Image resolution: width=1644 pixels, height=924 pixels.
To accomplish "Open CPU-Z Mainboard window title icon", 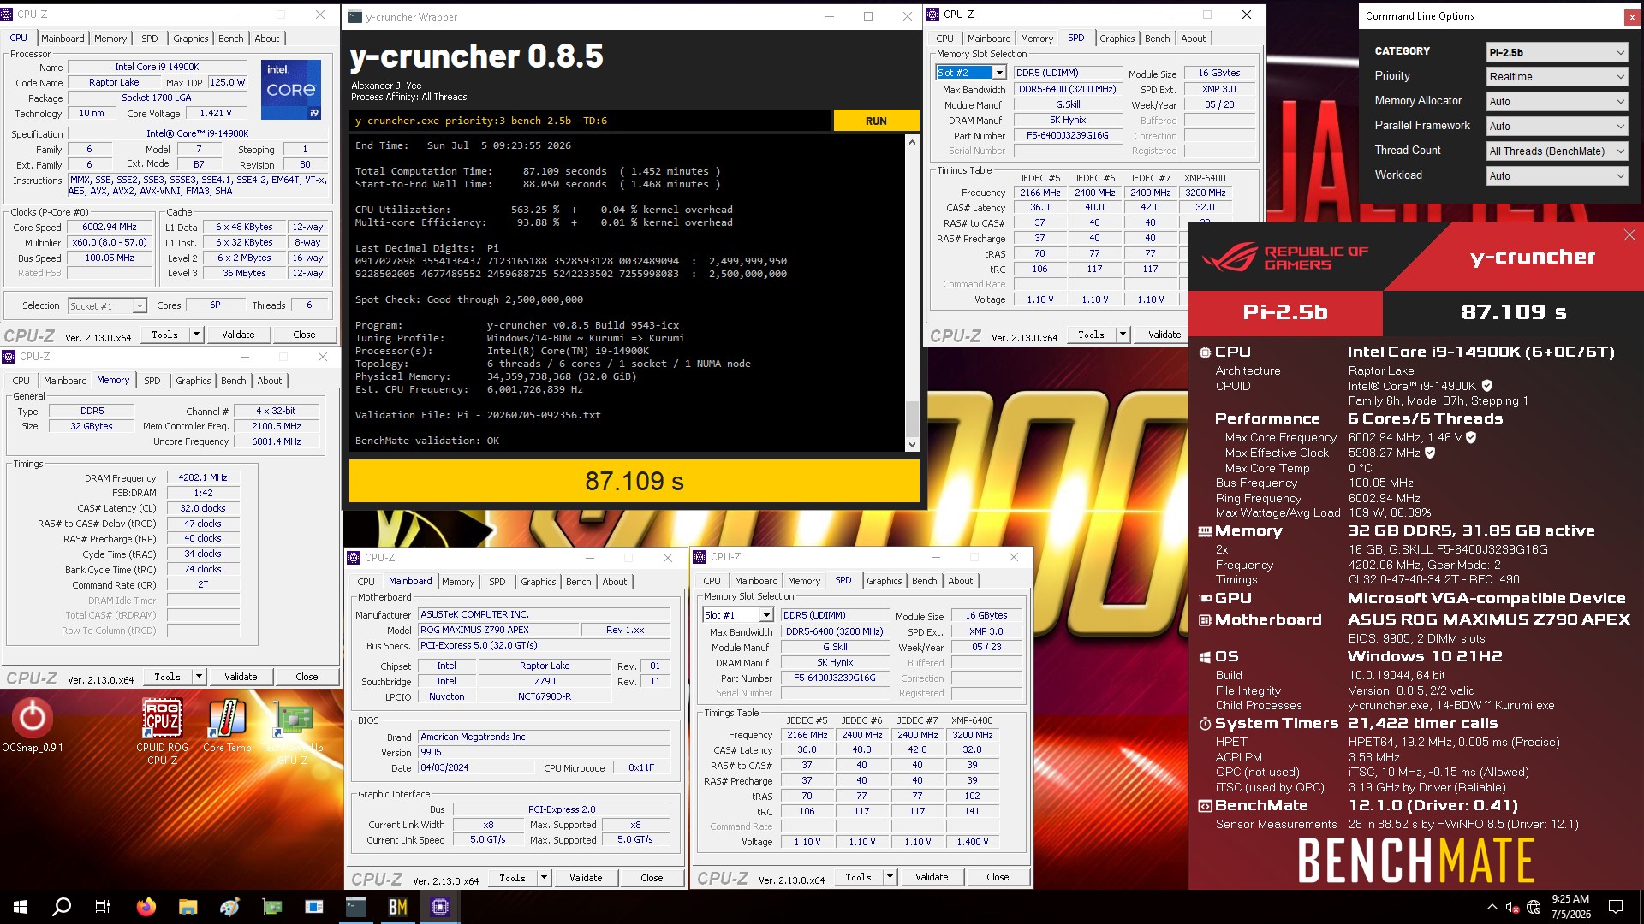I will click(354, 558).
